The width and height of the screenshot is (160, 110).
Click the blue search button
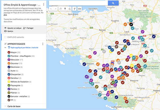pyautogui.click(x=113, y=3)
